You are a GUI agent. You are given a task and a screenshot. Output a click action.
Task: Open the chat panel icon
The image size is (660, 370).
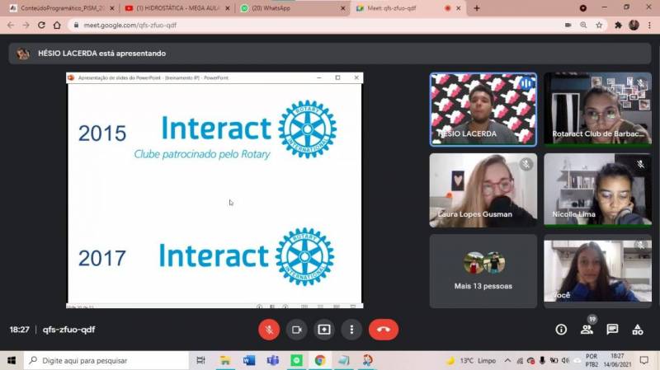coord(612,330)
